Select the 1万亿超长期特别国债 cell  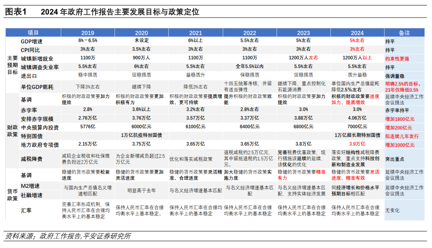pyautogui.click(x=357, y=136)
